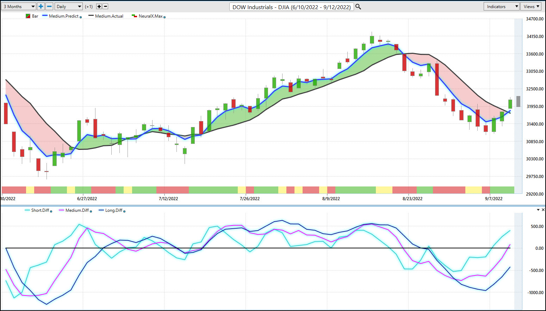Click the black minus forecast button
546x311 pixels.
click(105, 6)
